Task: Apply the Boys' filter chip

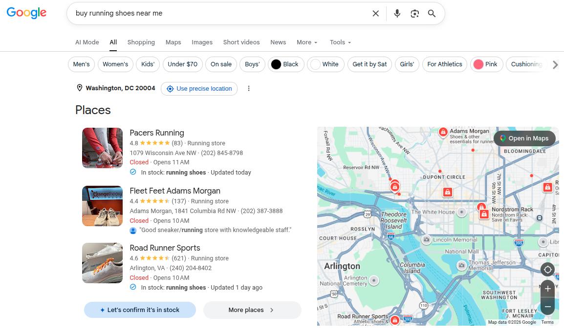Action: [x=252, y=64]
